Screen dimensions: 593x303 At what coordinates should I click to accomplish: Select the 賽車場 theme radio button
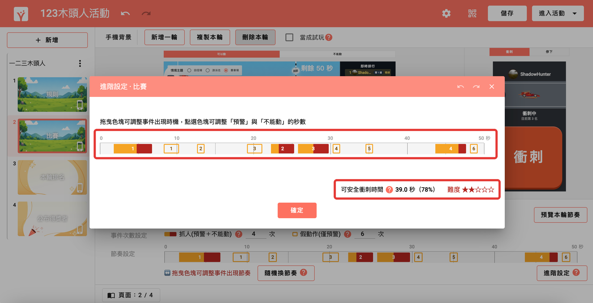[226, 70]
